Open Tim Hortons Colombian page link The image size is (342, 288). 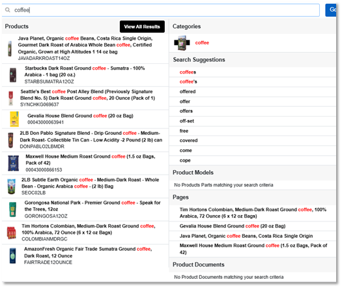click(x=253, y=212)
